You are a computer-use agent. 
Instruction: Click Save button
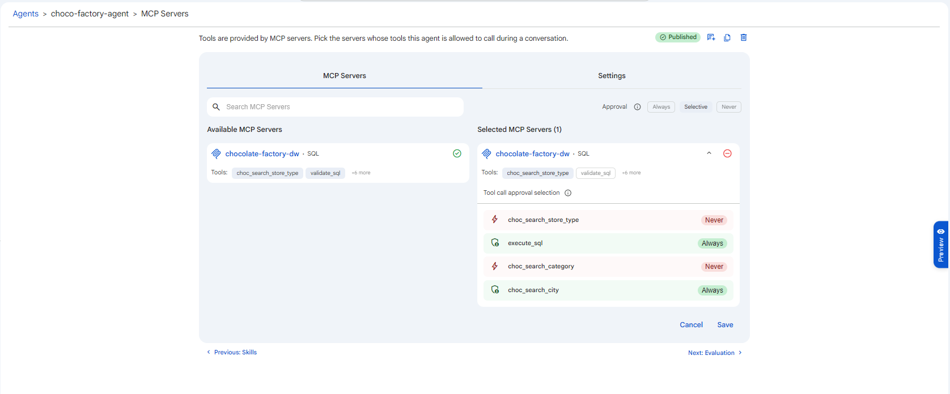(725, 325)
